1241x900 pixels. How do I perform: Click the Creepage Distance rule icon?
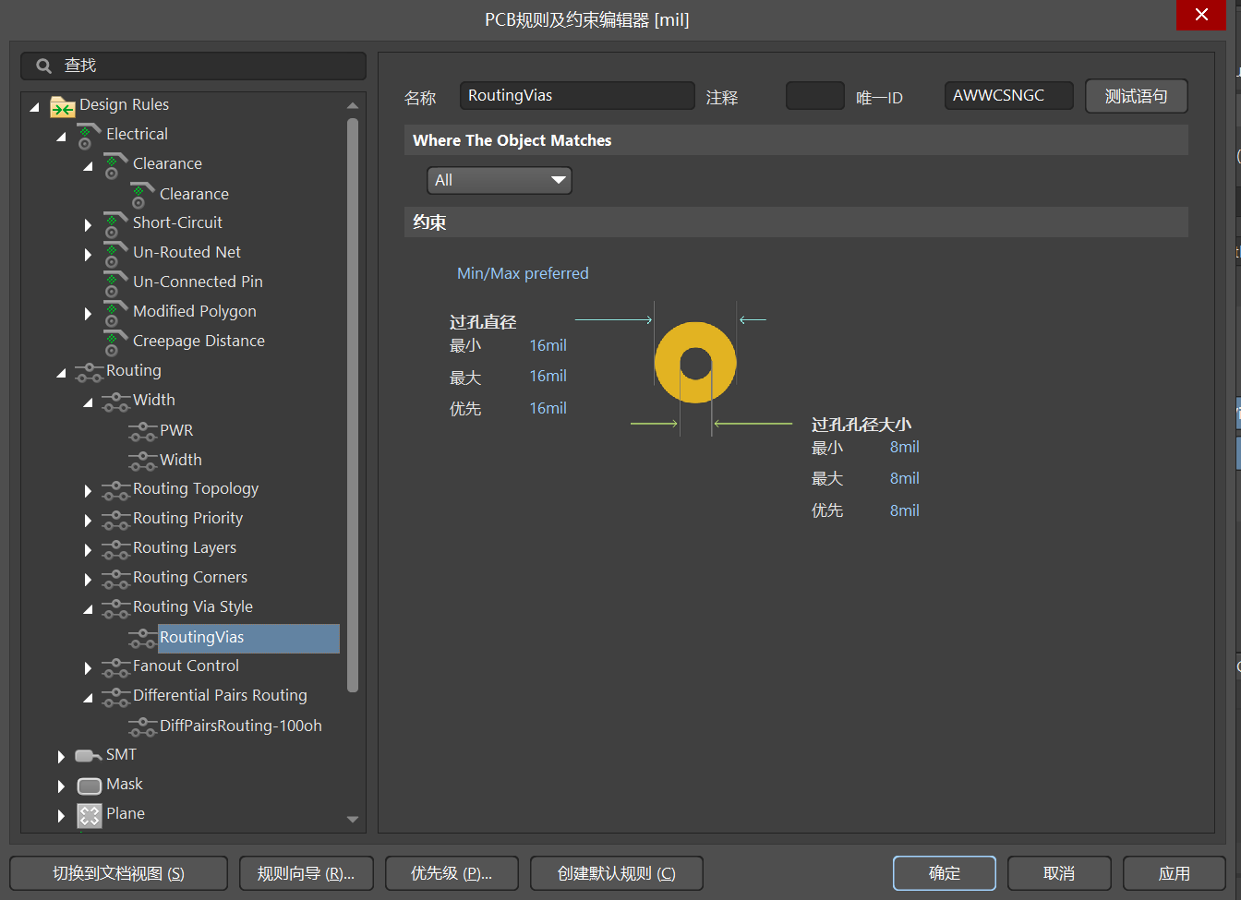(x=115, y=342)
